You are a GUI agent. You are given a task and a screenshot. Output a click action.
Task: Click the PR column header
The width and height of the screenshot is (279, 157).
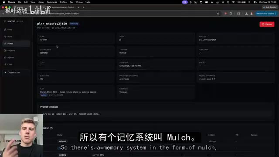(x=237, y=135)
